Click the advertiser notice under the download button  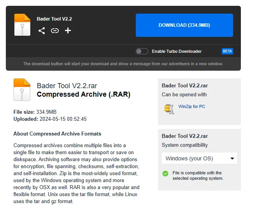click(123, 64)
